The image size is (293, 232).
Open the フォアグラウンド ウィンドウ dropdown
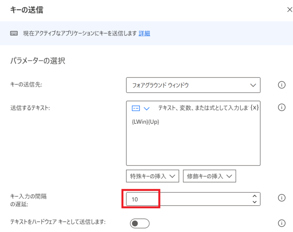pyautogui.click(x=193, y=85)
